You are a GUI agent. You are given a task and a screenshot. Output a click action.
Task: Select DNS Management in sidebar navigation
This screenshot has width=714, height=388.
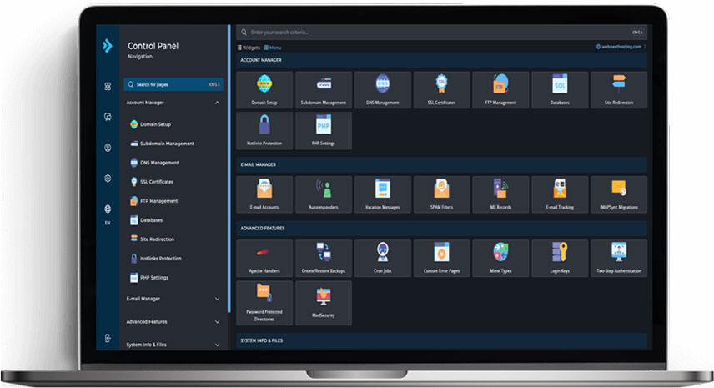[155, 163]
